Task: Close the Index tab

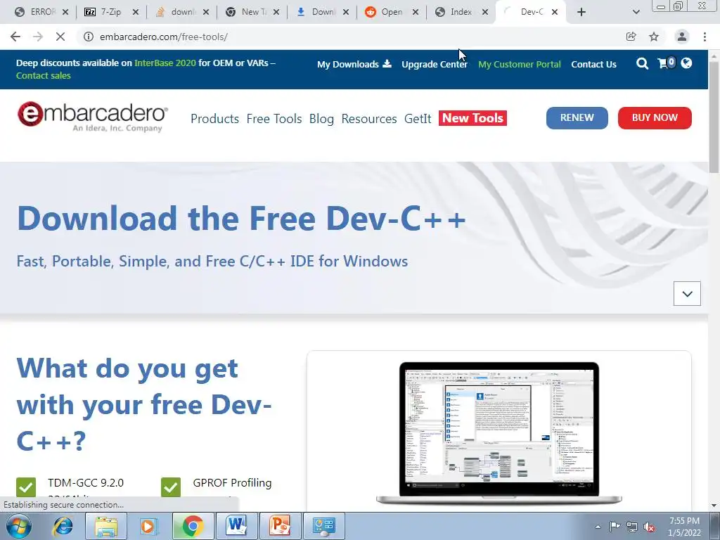Action: tap(485, 12)
